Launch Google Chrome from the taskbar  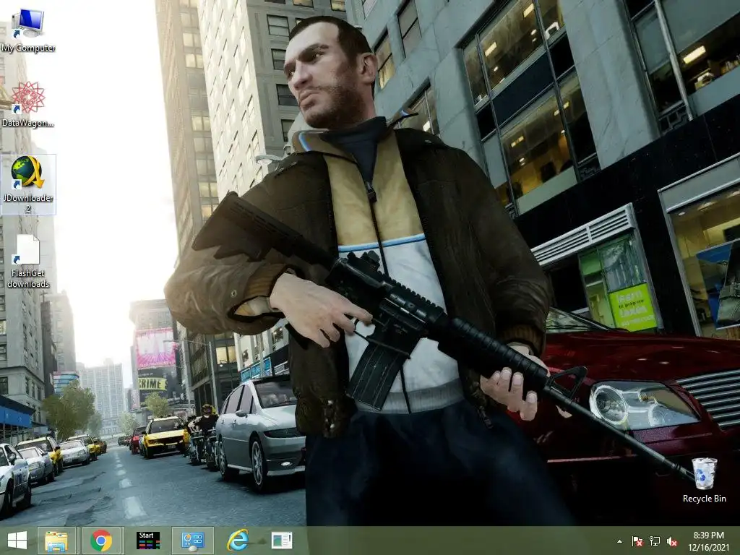101,541
